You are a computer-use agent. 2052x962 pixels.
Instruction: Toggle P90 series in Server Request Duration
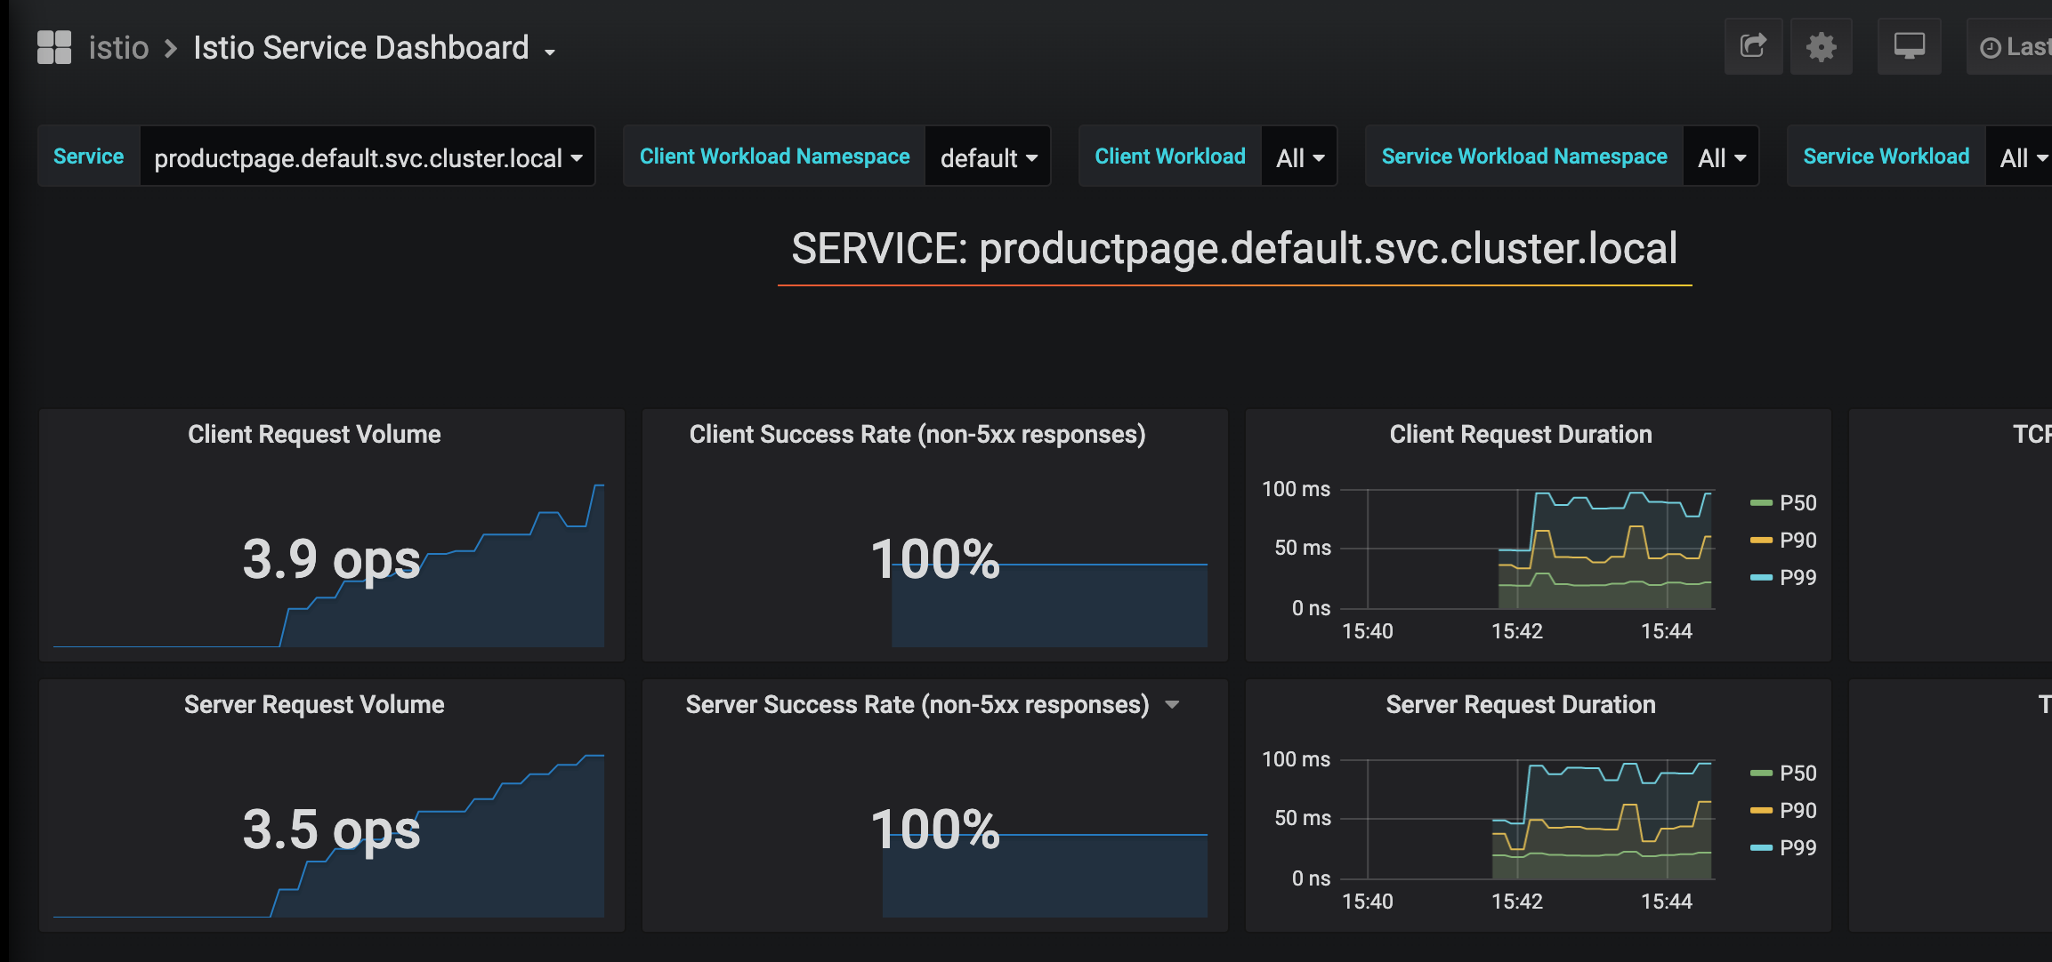1798,811
